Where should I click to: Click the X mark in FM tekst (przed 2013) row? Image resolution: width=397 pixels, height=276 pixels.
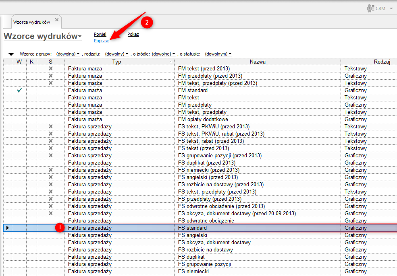[x=51, y=68]
